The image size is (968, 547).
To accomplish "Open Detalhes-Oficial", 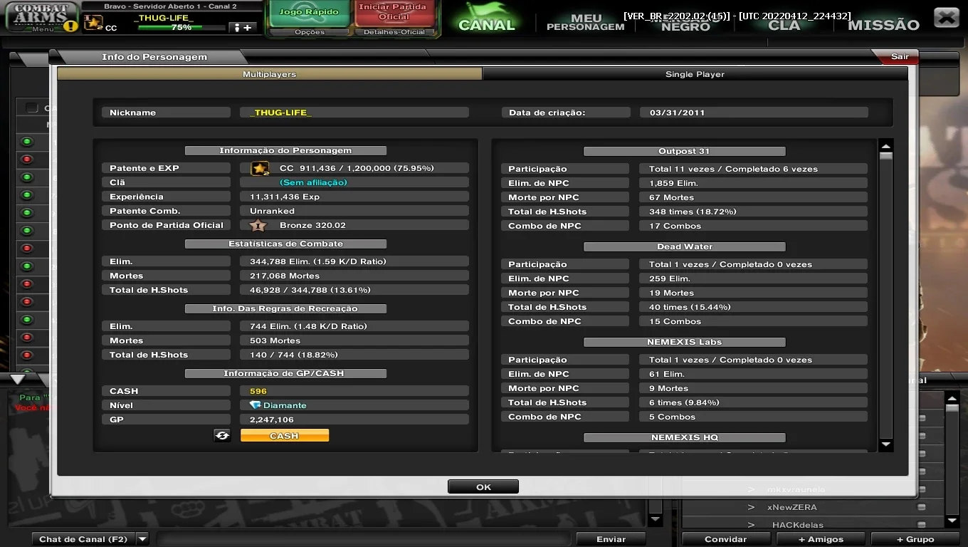I will 394,32.
